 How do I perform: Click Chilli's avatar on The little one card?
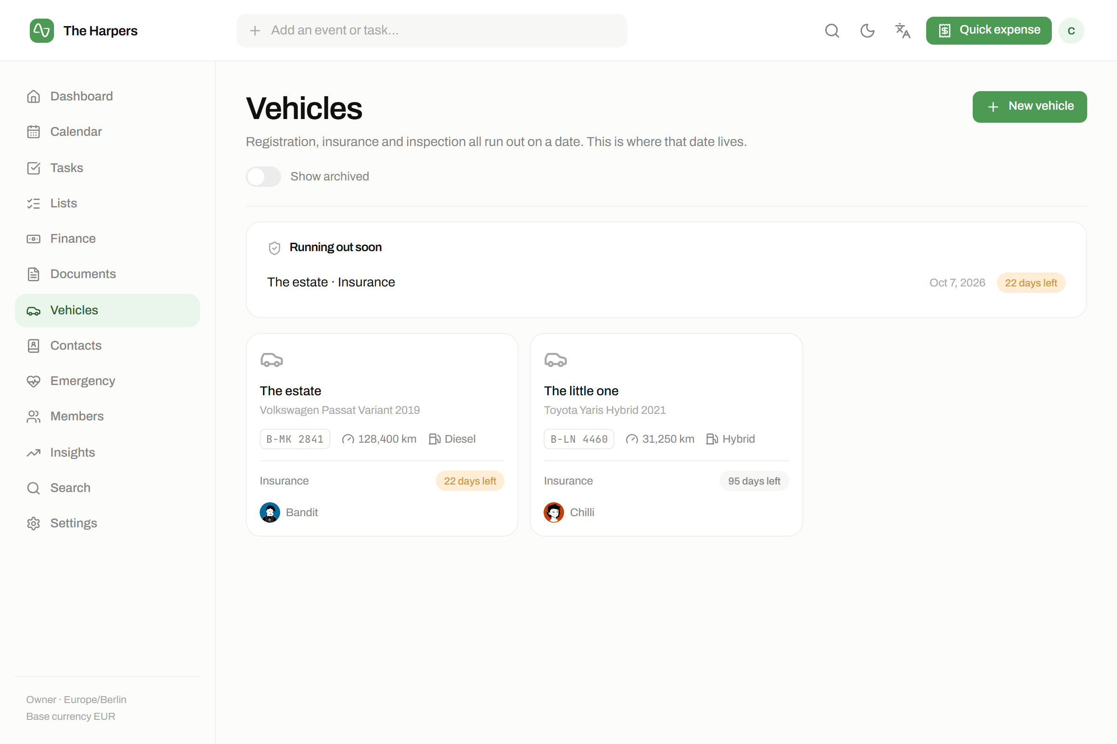[x=554, y=512]
